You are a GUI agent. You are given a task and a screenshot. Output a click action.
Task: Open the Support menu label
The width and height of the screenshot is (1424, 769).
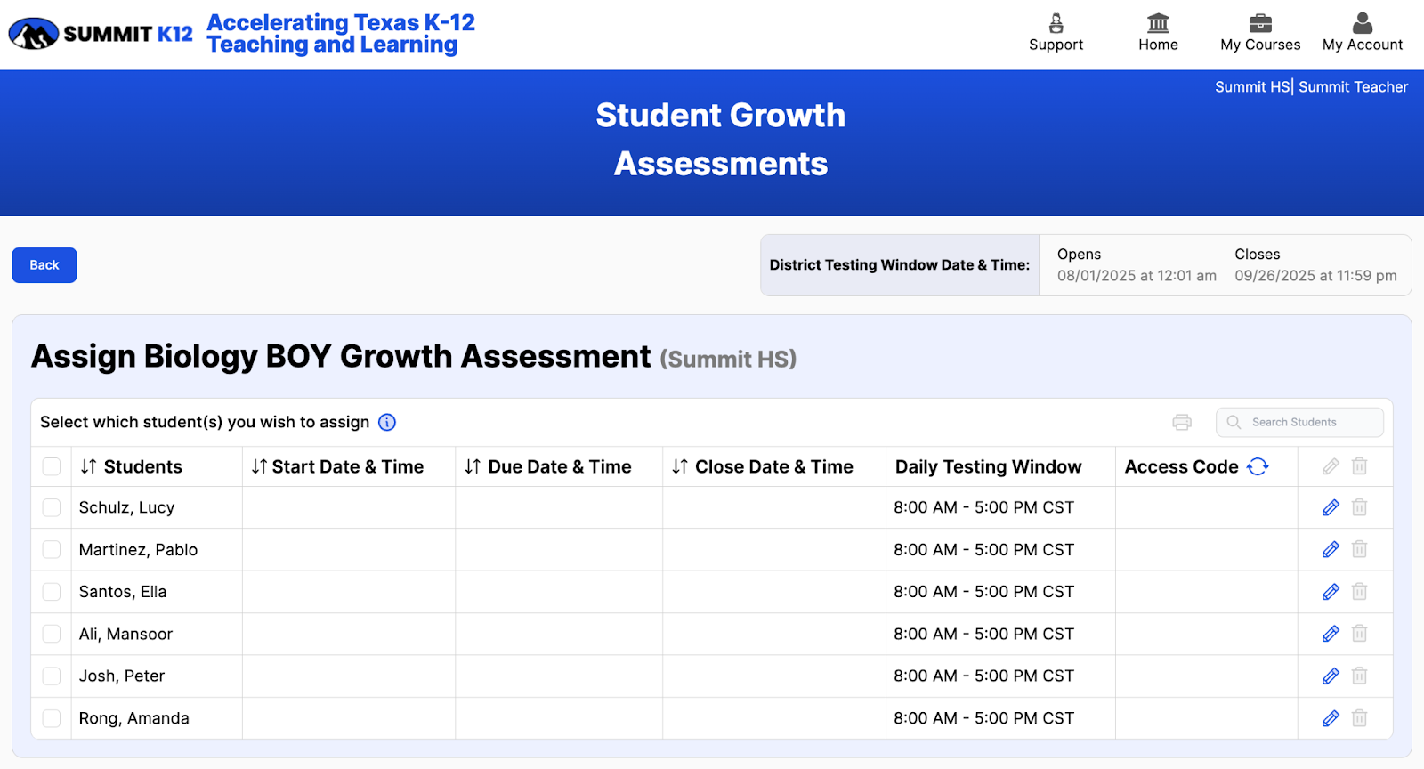coord(1056,45)
